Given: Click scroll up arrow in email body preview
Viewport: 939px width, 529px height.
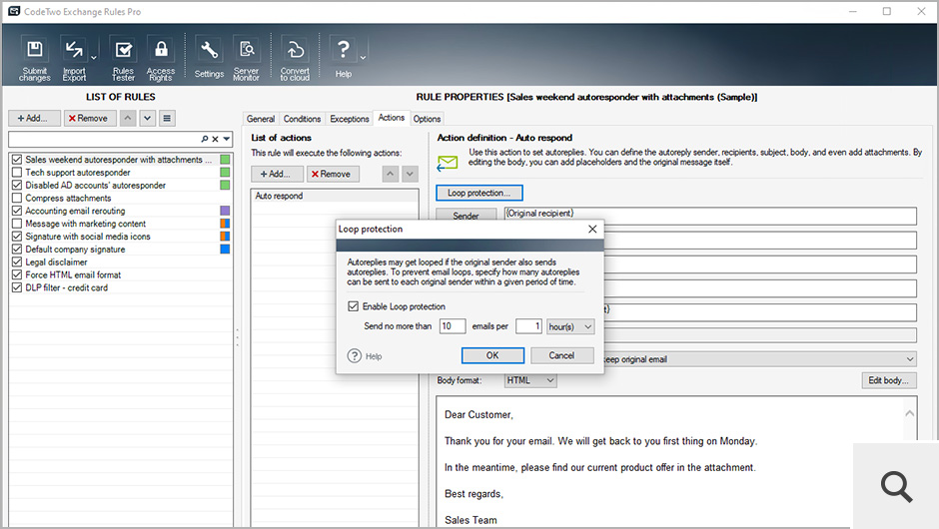Looking at the screenshot, I should (x=910, y=413).
